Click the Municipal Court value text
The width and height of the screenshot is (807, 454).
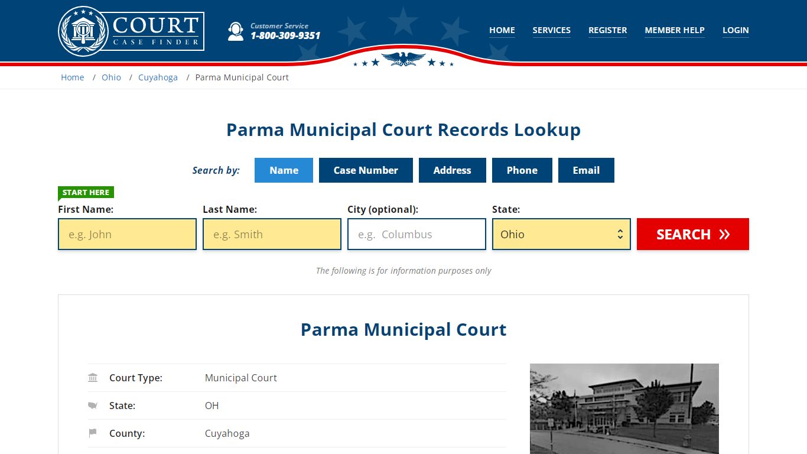click(x=241, y=378)
